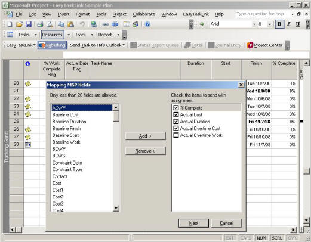The height and width of the screenshot is (242, 311).
Task: Click the Cancel button in the dialog
Action: click(x=226, y=223)
